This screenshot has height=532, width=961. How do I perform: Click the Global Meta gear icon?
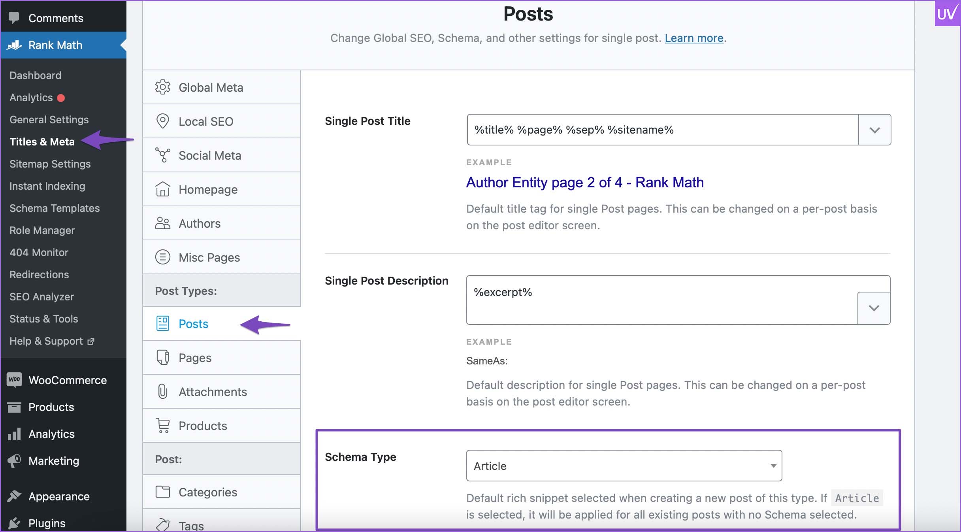point(162,87)
